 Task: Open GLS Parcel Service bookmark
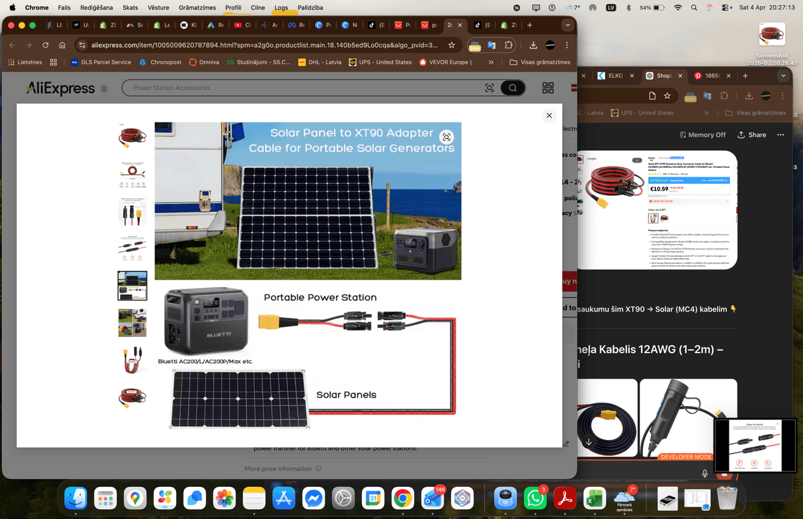point(100,62)
